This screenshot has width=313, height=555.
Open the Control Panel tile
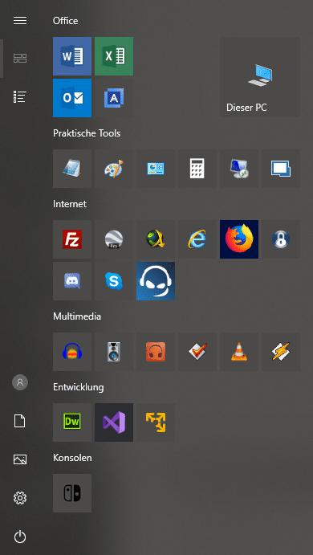tap(156, 169)
